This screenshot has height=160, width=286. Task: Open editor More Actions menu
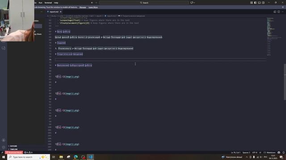point(282,12)
